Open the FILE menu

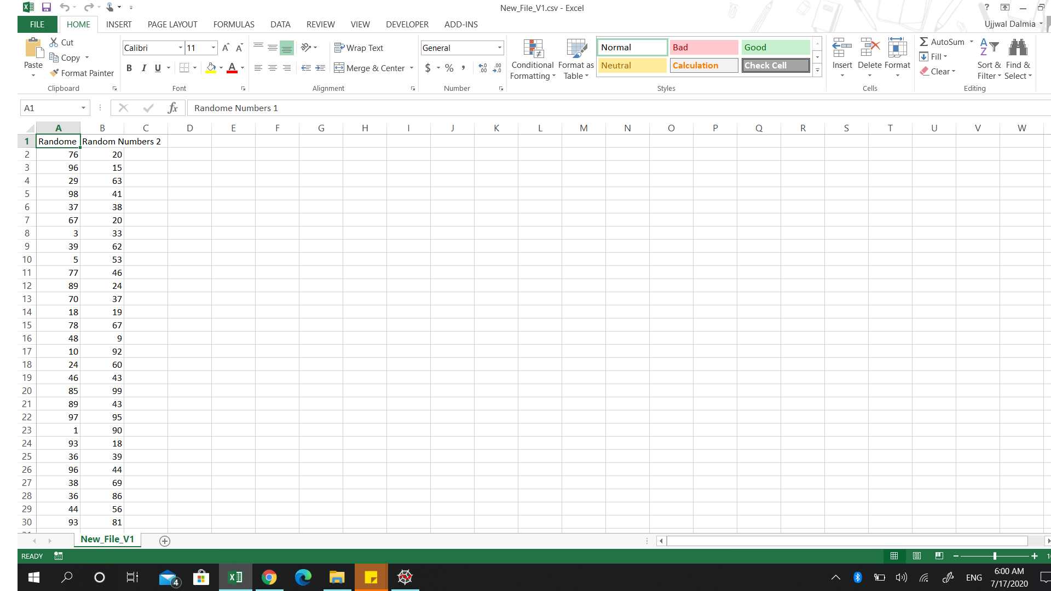(37, 25)
